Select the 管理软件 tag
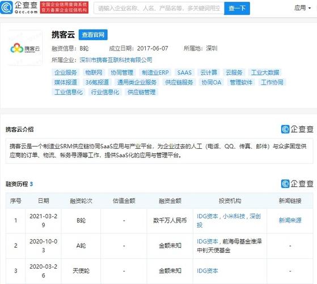The width and height of the screenshot is (317, 284). (x=241, y=82)
